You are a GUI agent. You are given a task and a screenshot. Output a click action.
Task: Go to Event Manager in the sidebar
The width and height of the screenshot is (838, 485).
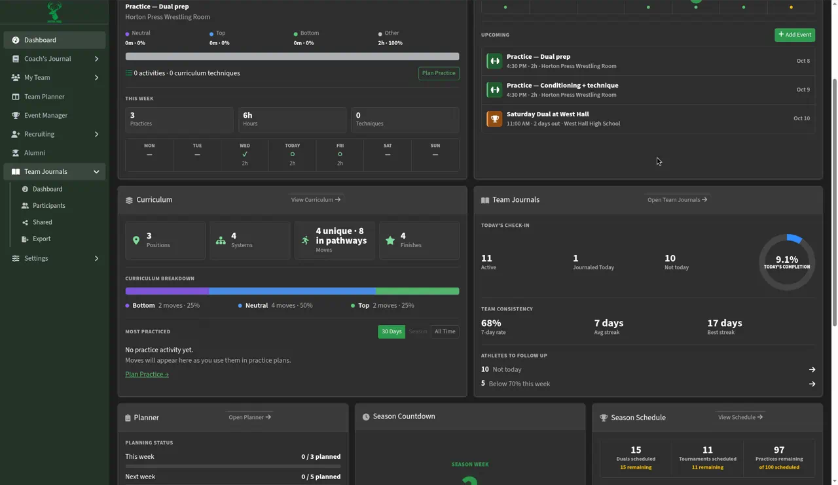click(54, 116)
